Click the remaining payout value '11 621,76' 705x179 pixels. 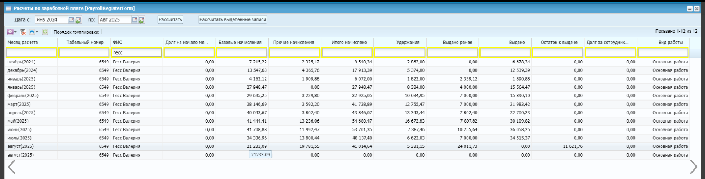tap(572, 146)
